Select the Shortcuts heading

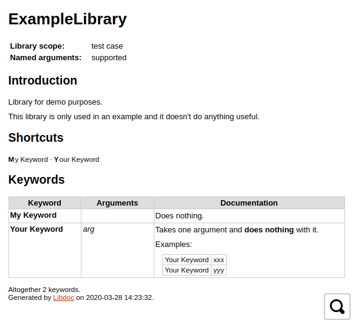(36, 137)
